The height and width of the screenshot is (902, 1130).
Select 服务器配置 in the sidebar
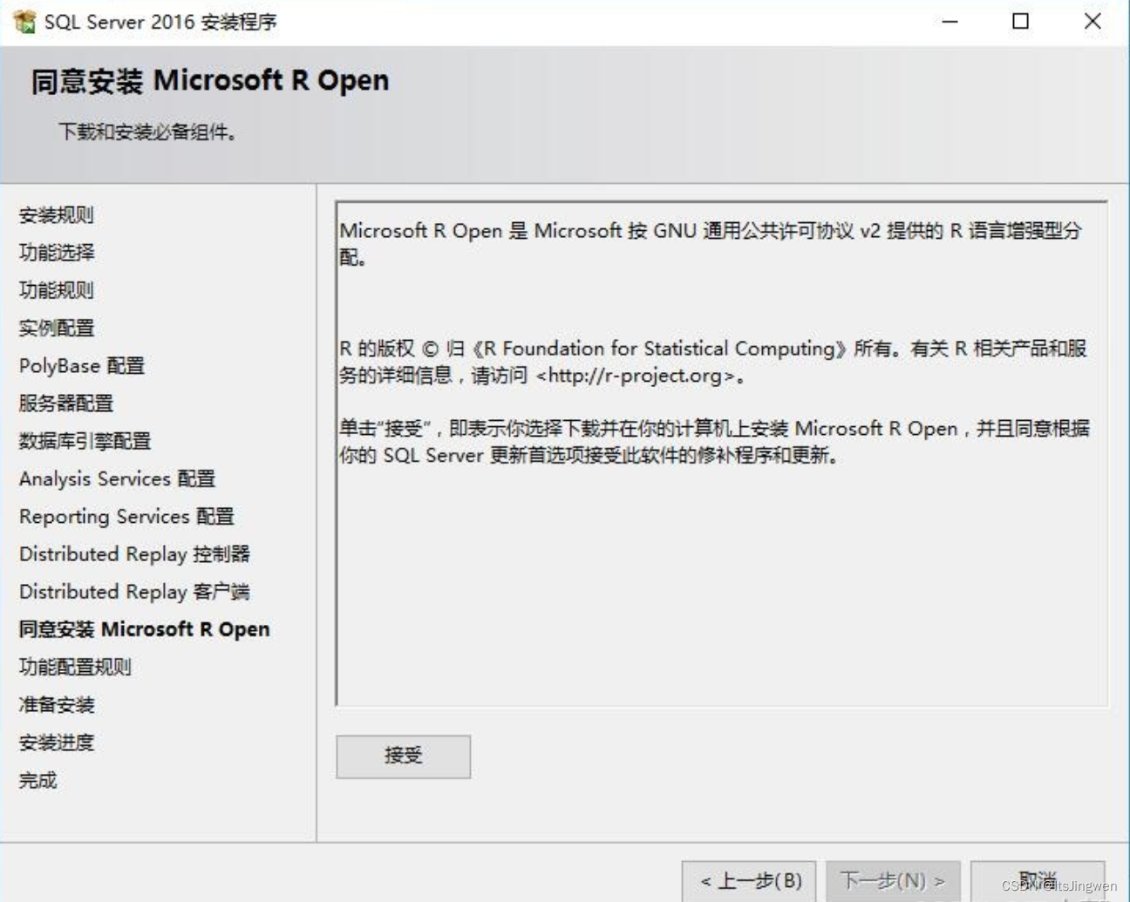(x=66, y=404)
